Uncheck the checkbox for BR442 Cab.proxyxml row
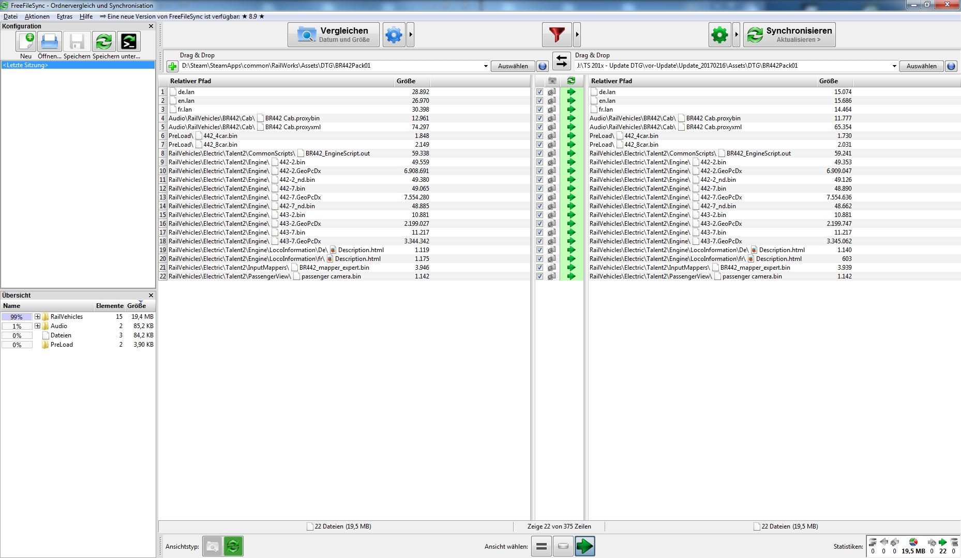The image size is (961, 558). click(x=539, y=127)
